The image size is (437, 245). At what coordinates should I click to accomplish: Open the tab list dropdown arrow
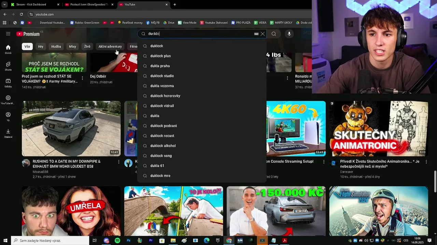click(x=4, y=4)
